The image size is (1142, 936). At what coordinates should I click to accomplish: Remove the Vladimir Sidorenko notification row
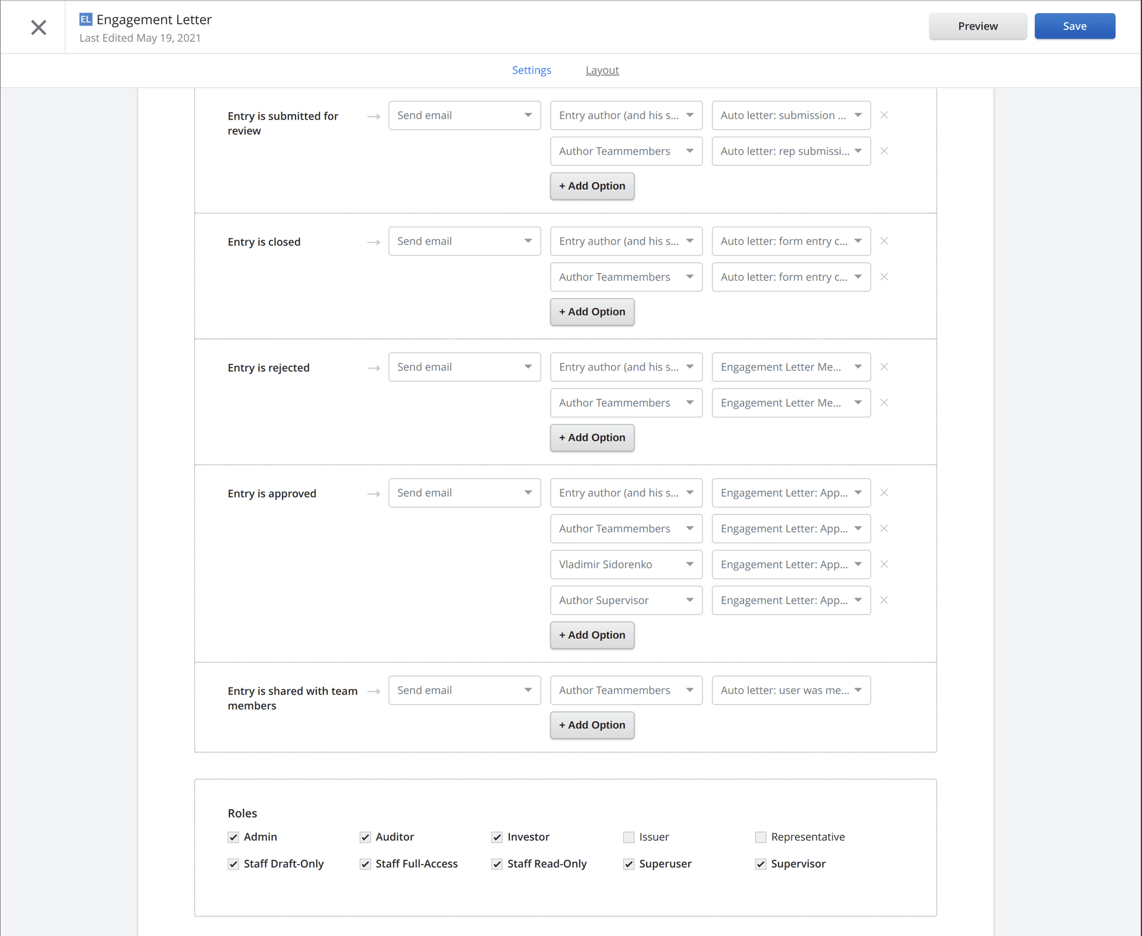click(884, 564)
